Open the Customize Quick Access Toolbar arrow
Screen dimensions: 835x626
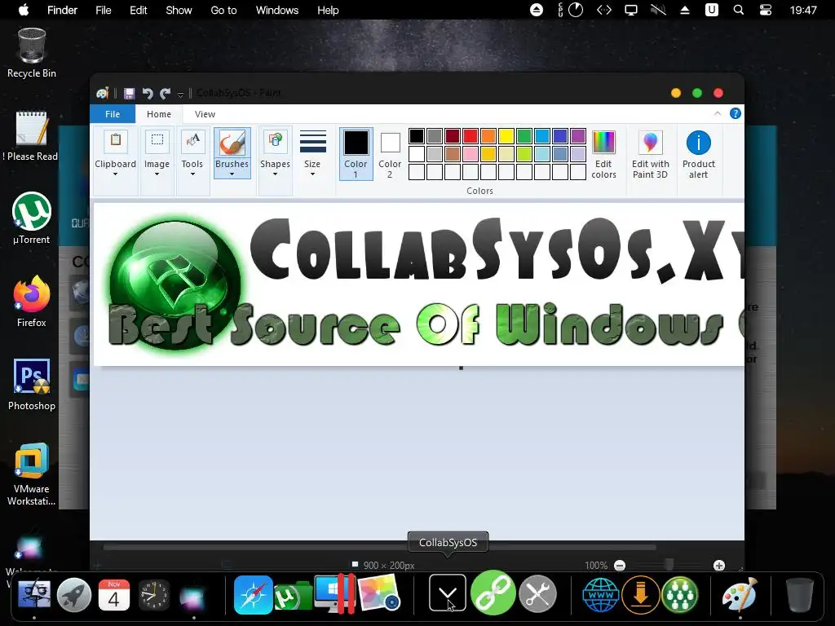coord(180,95)
